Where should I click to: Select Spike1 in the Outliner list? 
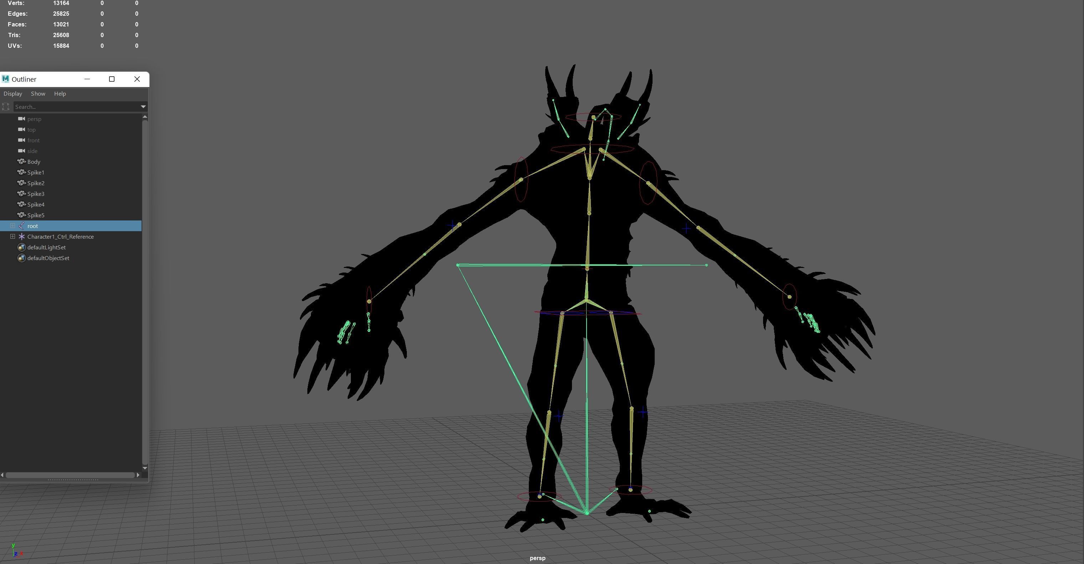click(36, 172)
